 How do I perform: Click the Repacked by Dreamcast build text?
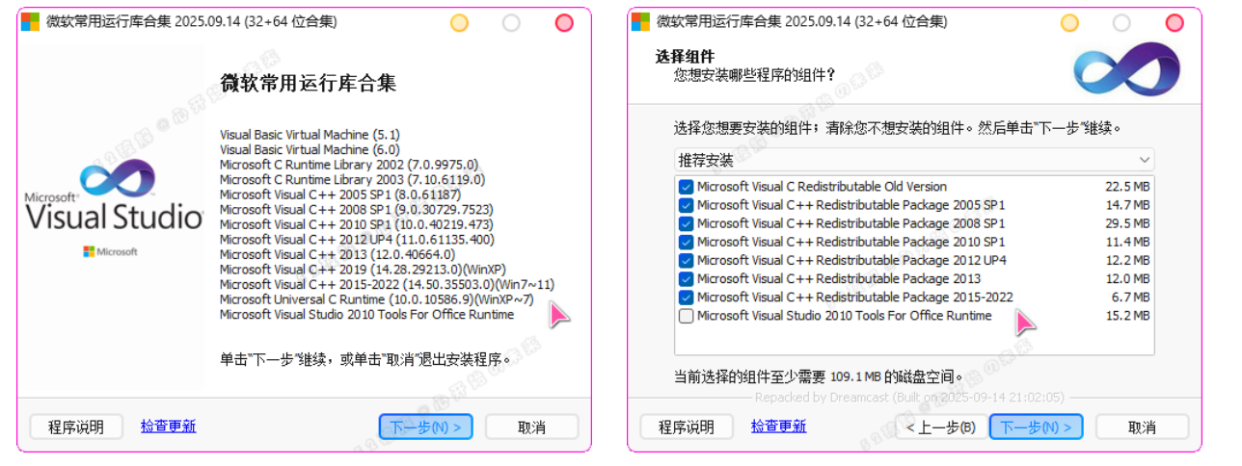coord(909,397)
